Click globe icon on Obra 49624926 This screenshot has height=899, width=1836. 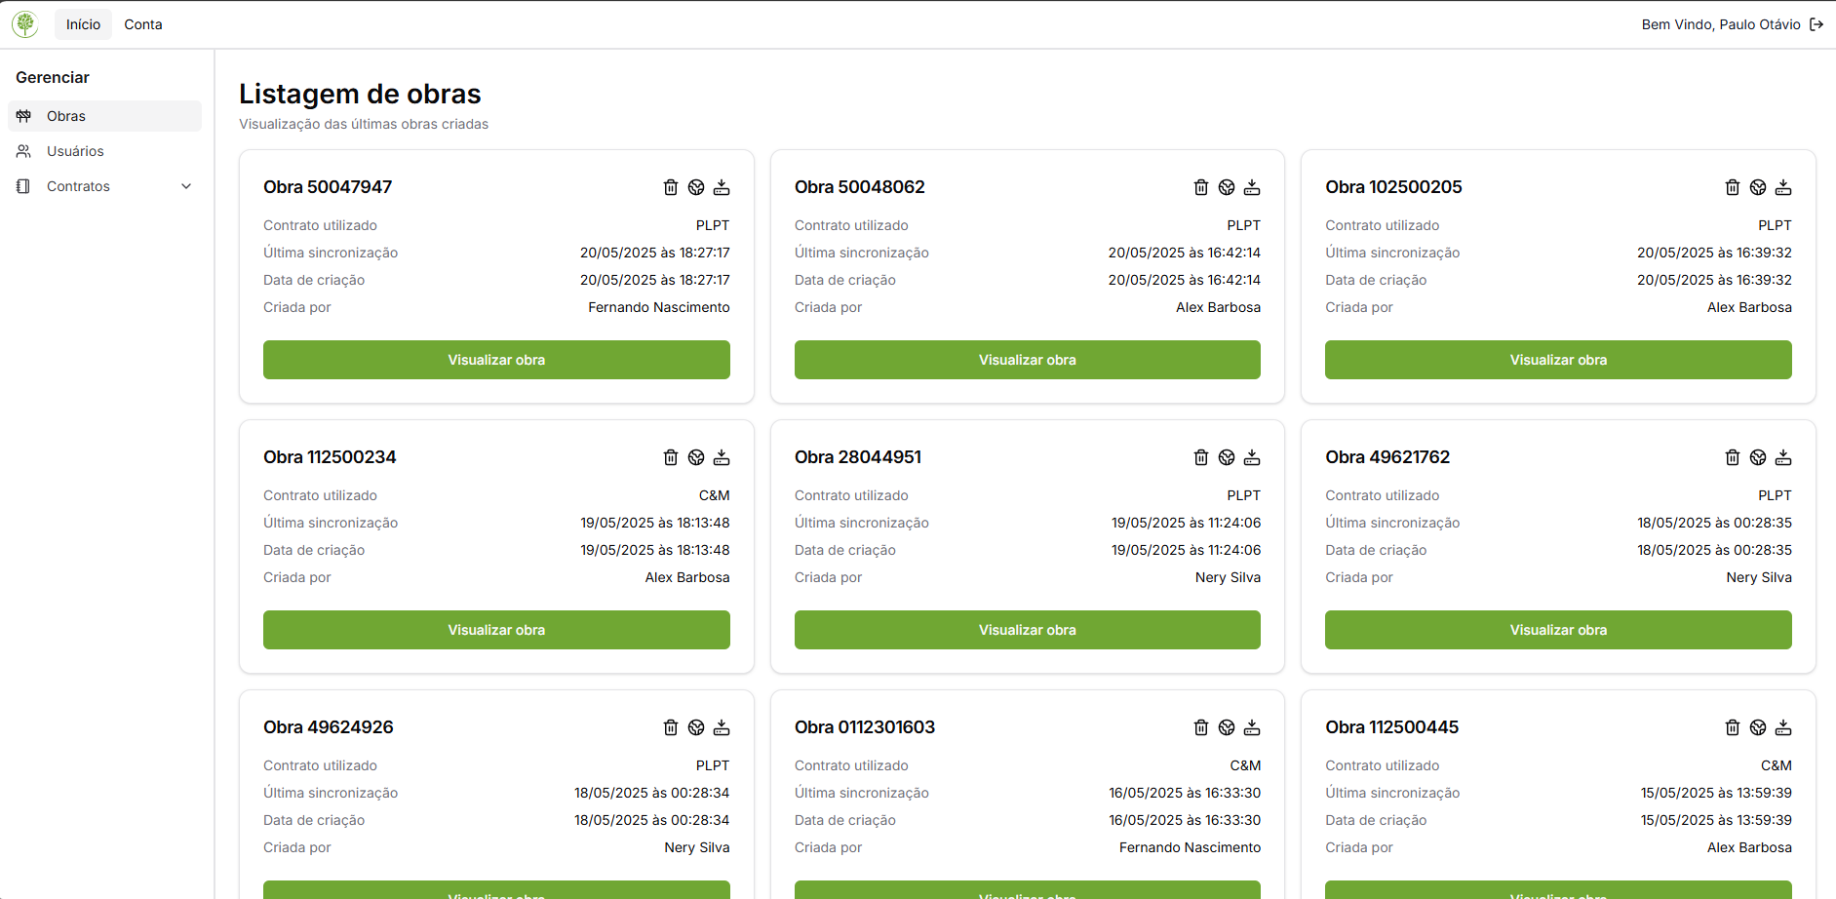[x=696, y=727]
